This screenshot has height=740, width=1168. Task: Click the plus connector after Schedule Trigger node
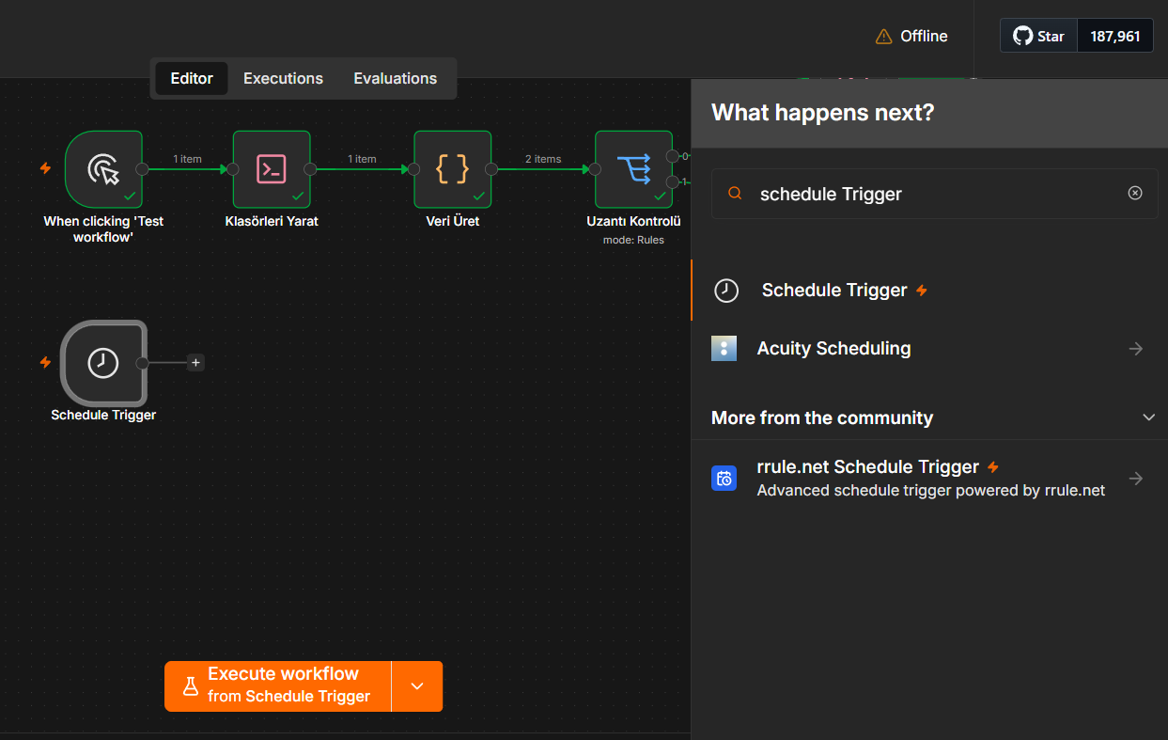point(195,362)
